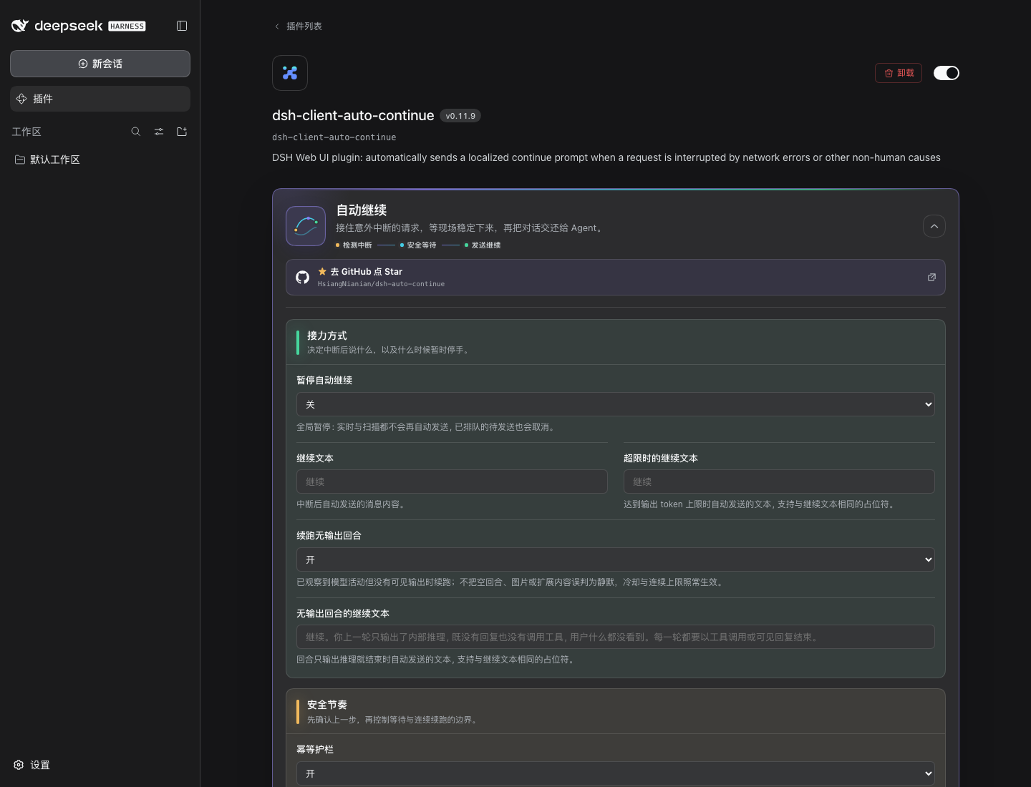
Task: Click the 检测中断 step label
Action: click(x=357, y=245)
